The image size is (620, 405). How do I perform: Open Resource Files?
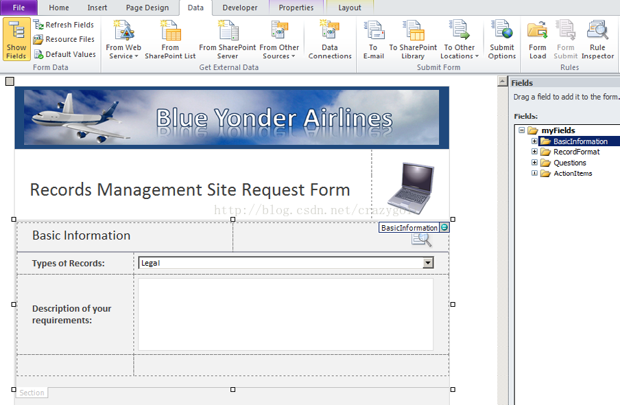coord(64,39)
